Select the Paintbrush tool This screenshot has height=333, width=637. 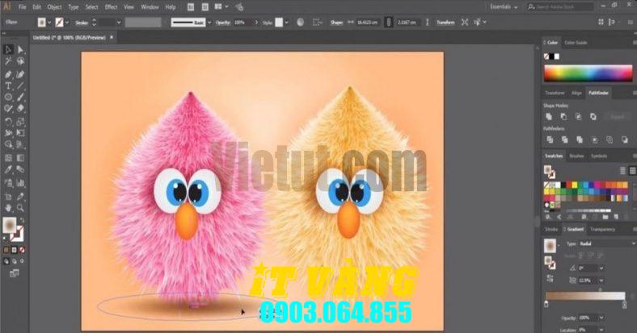[20, 98]
